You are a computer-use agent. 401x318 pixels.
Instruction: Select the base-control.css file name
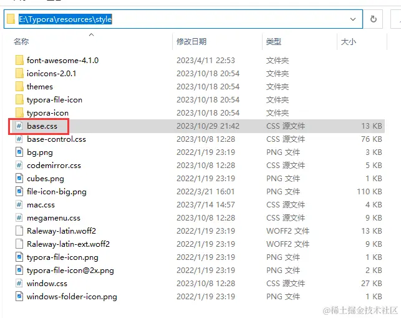click(57, 139)
